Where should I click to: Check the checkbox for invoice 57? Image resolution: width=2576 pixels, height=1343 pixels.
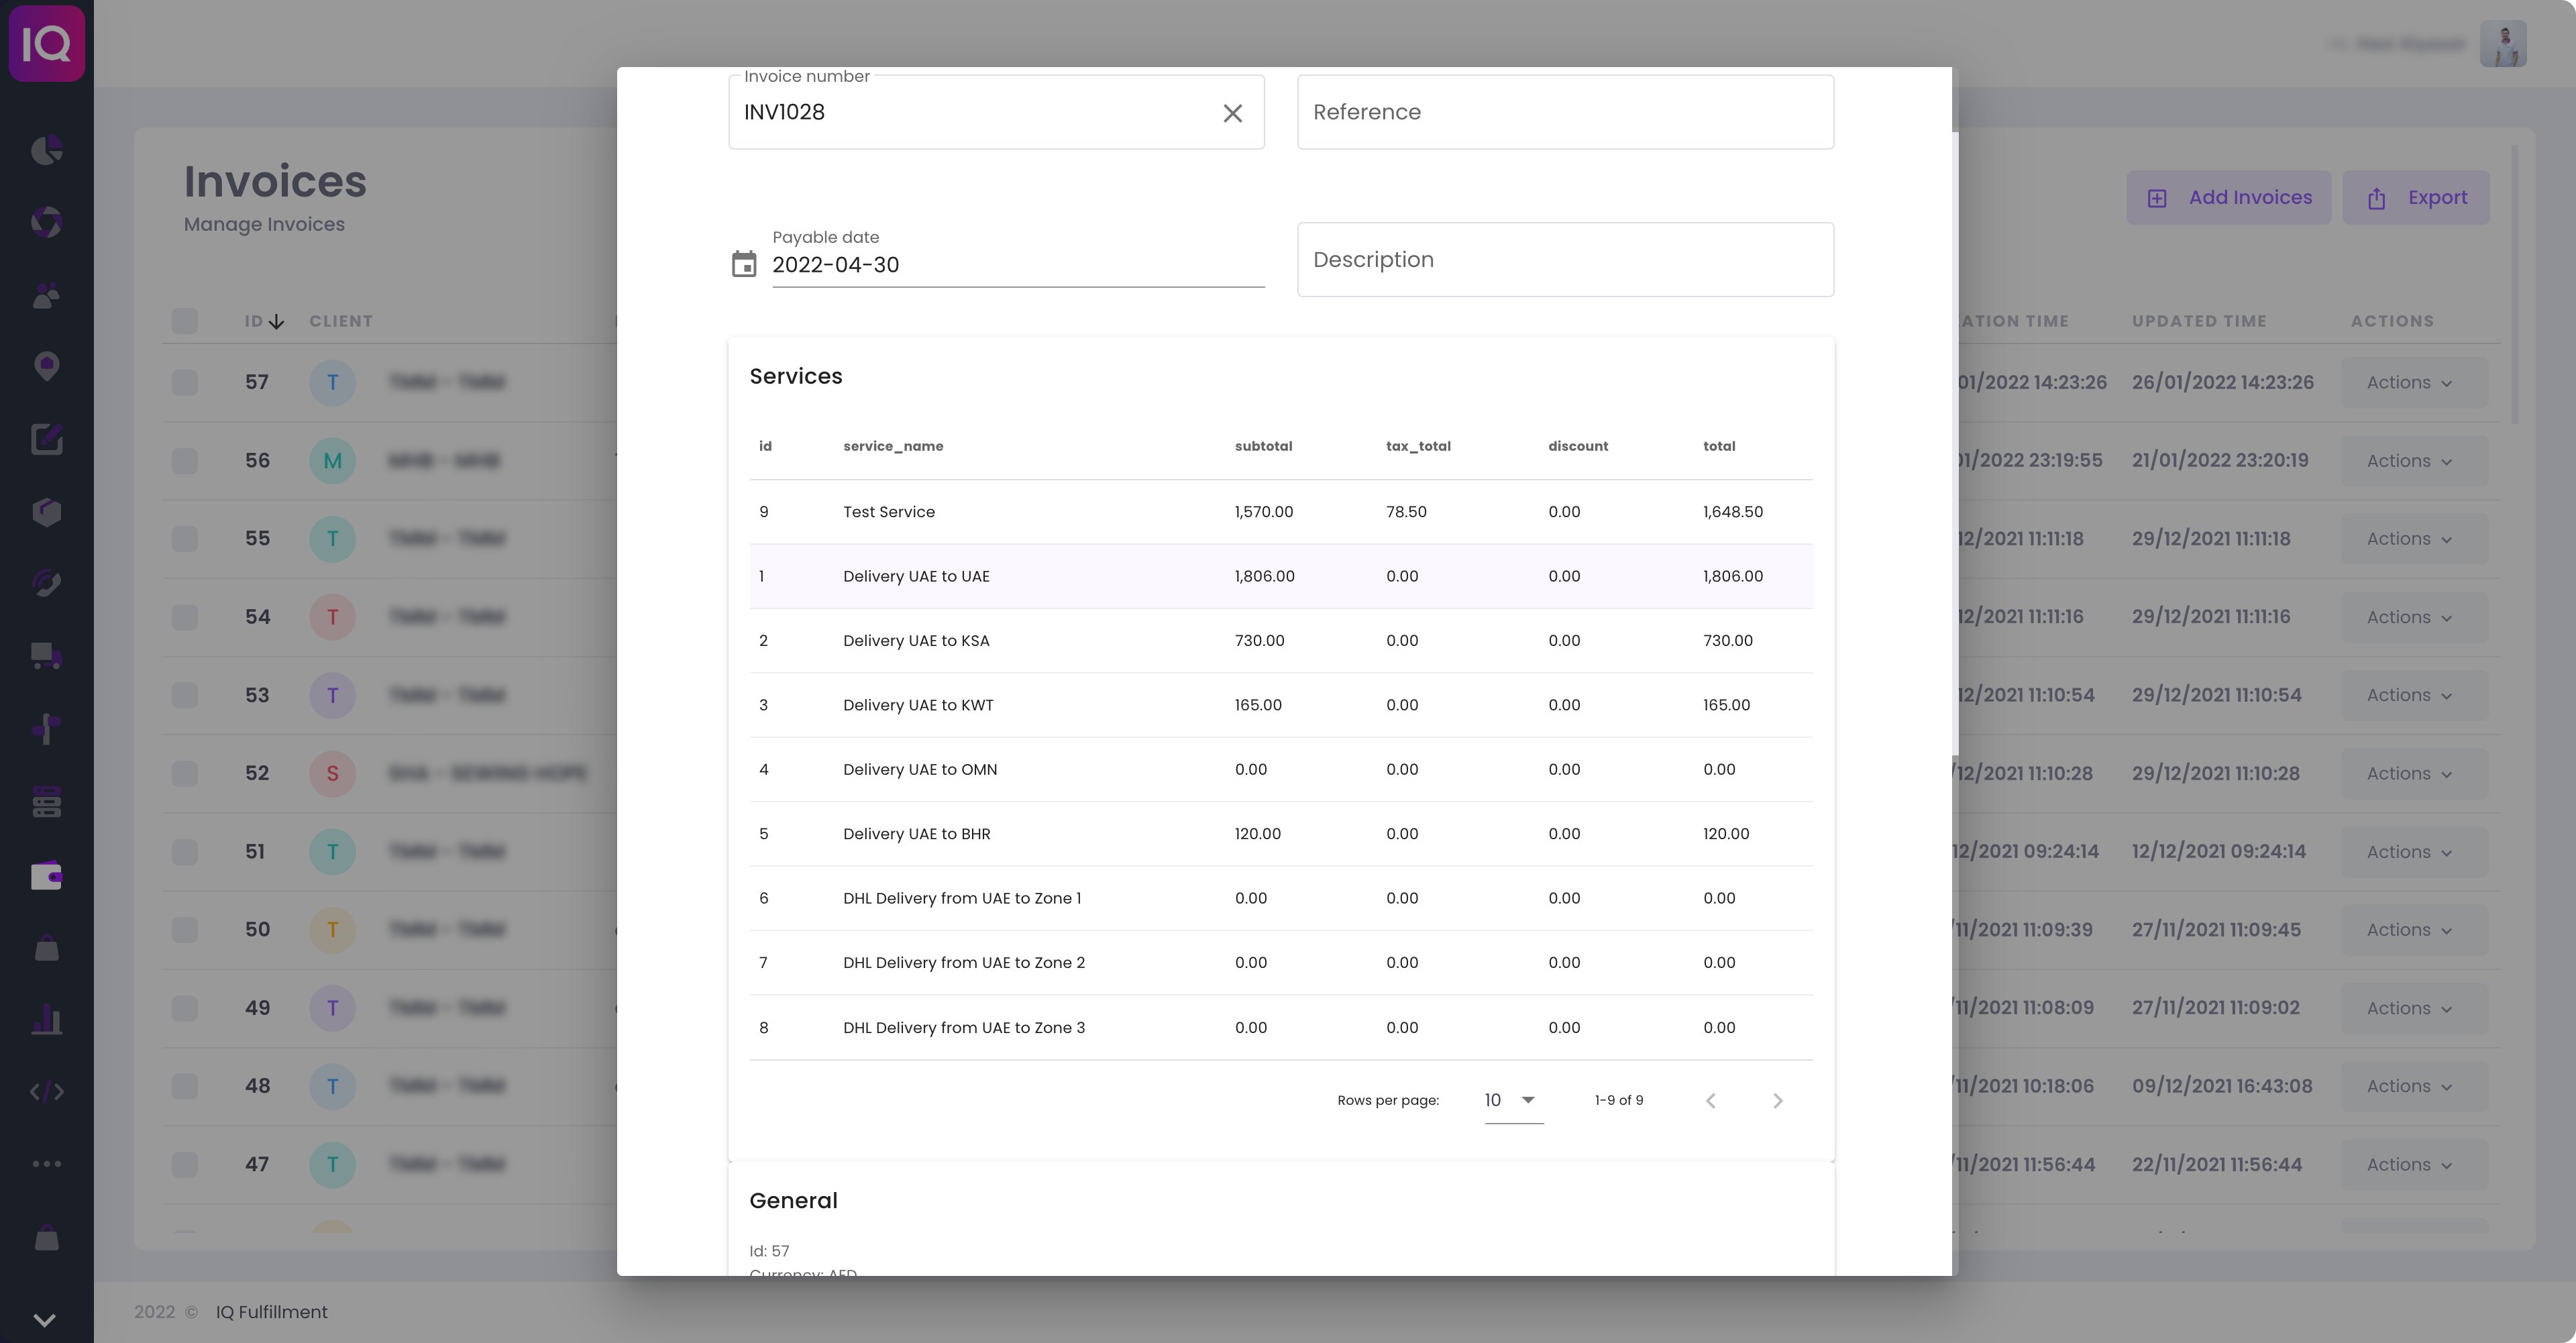point(185,382)
